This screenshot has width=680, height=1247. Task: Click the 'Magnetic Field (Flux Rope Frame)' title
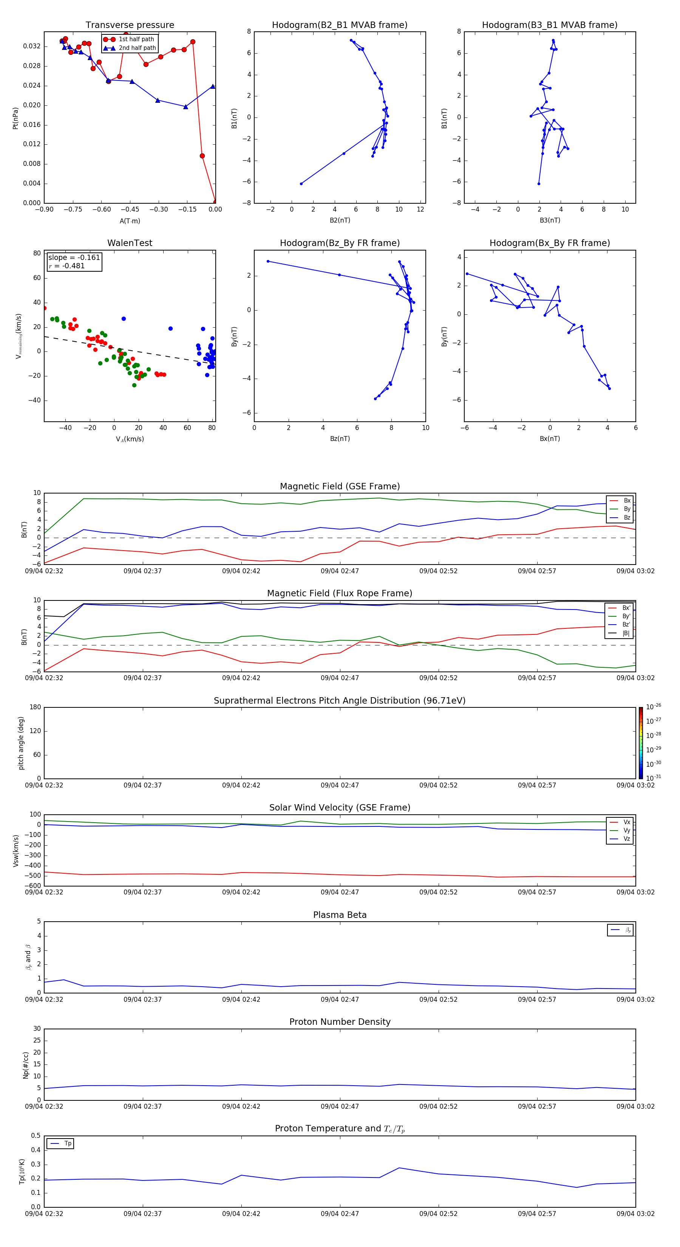tap(340, 594)
